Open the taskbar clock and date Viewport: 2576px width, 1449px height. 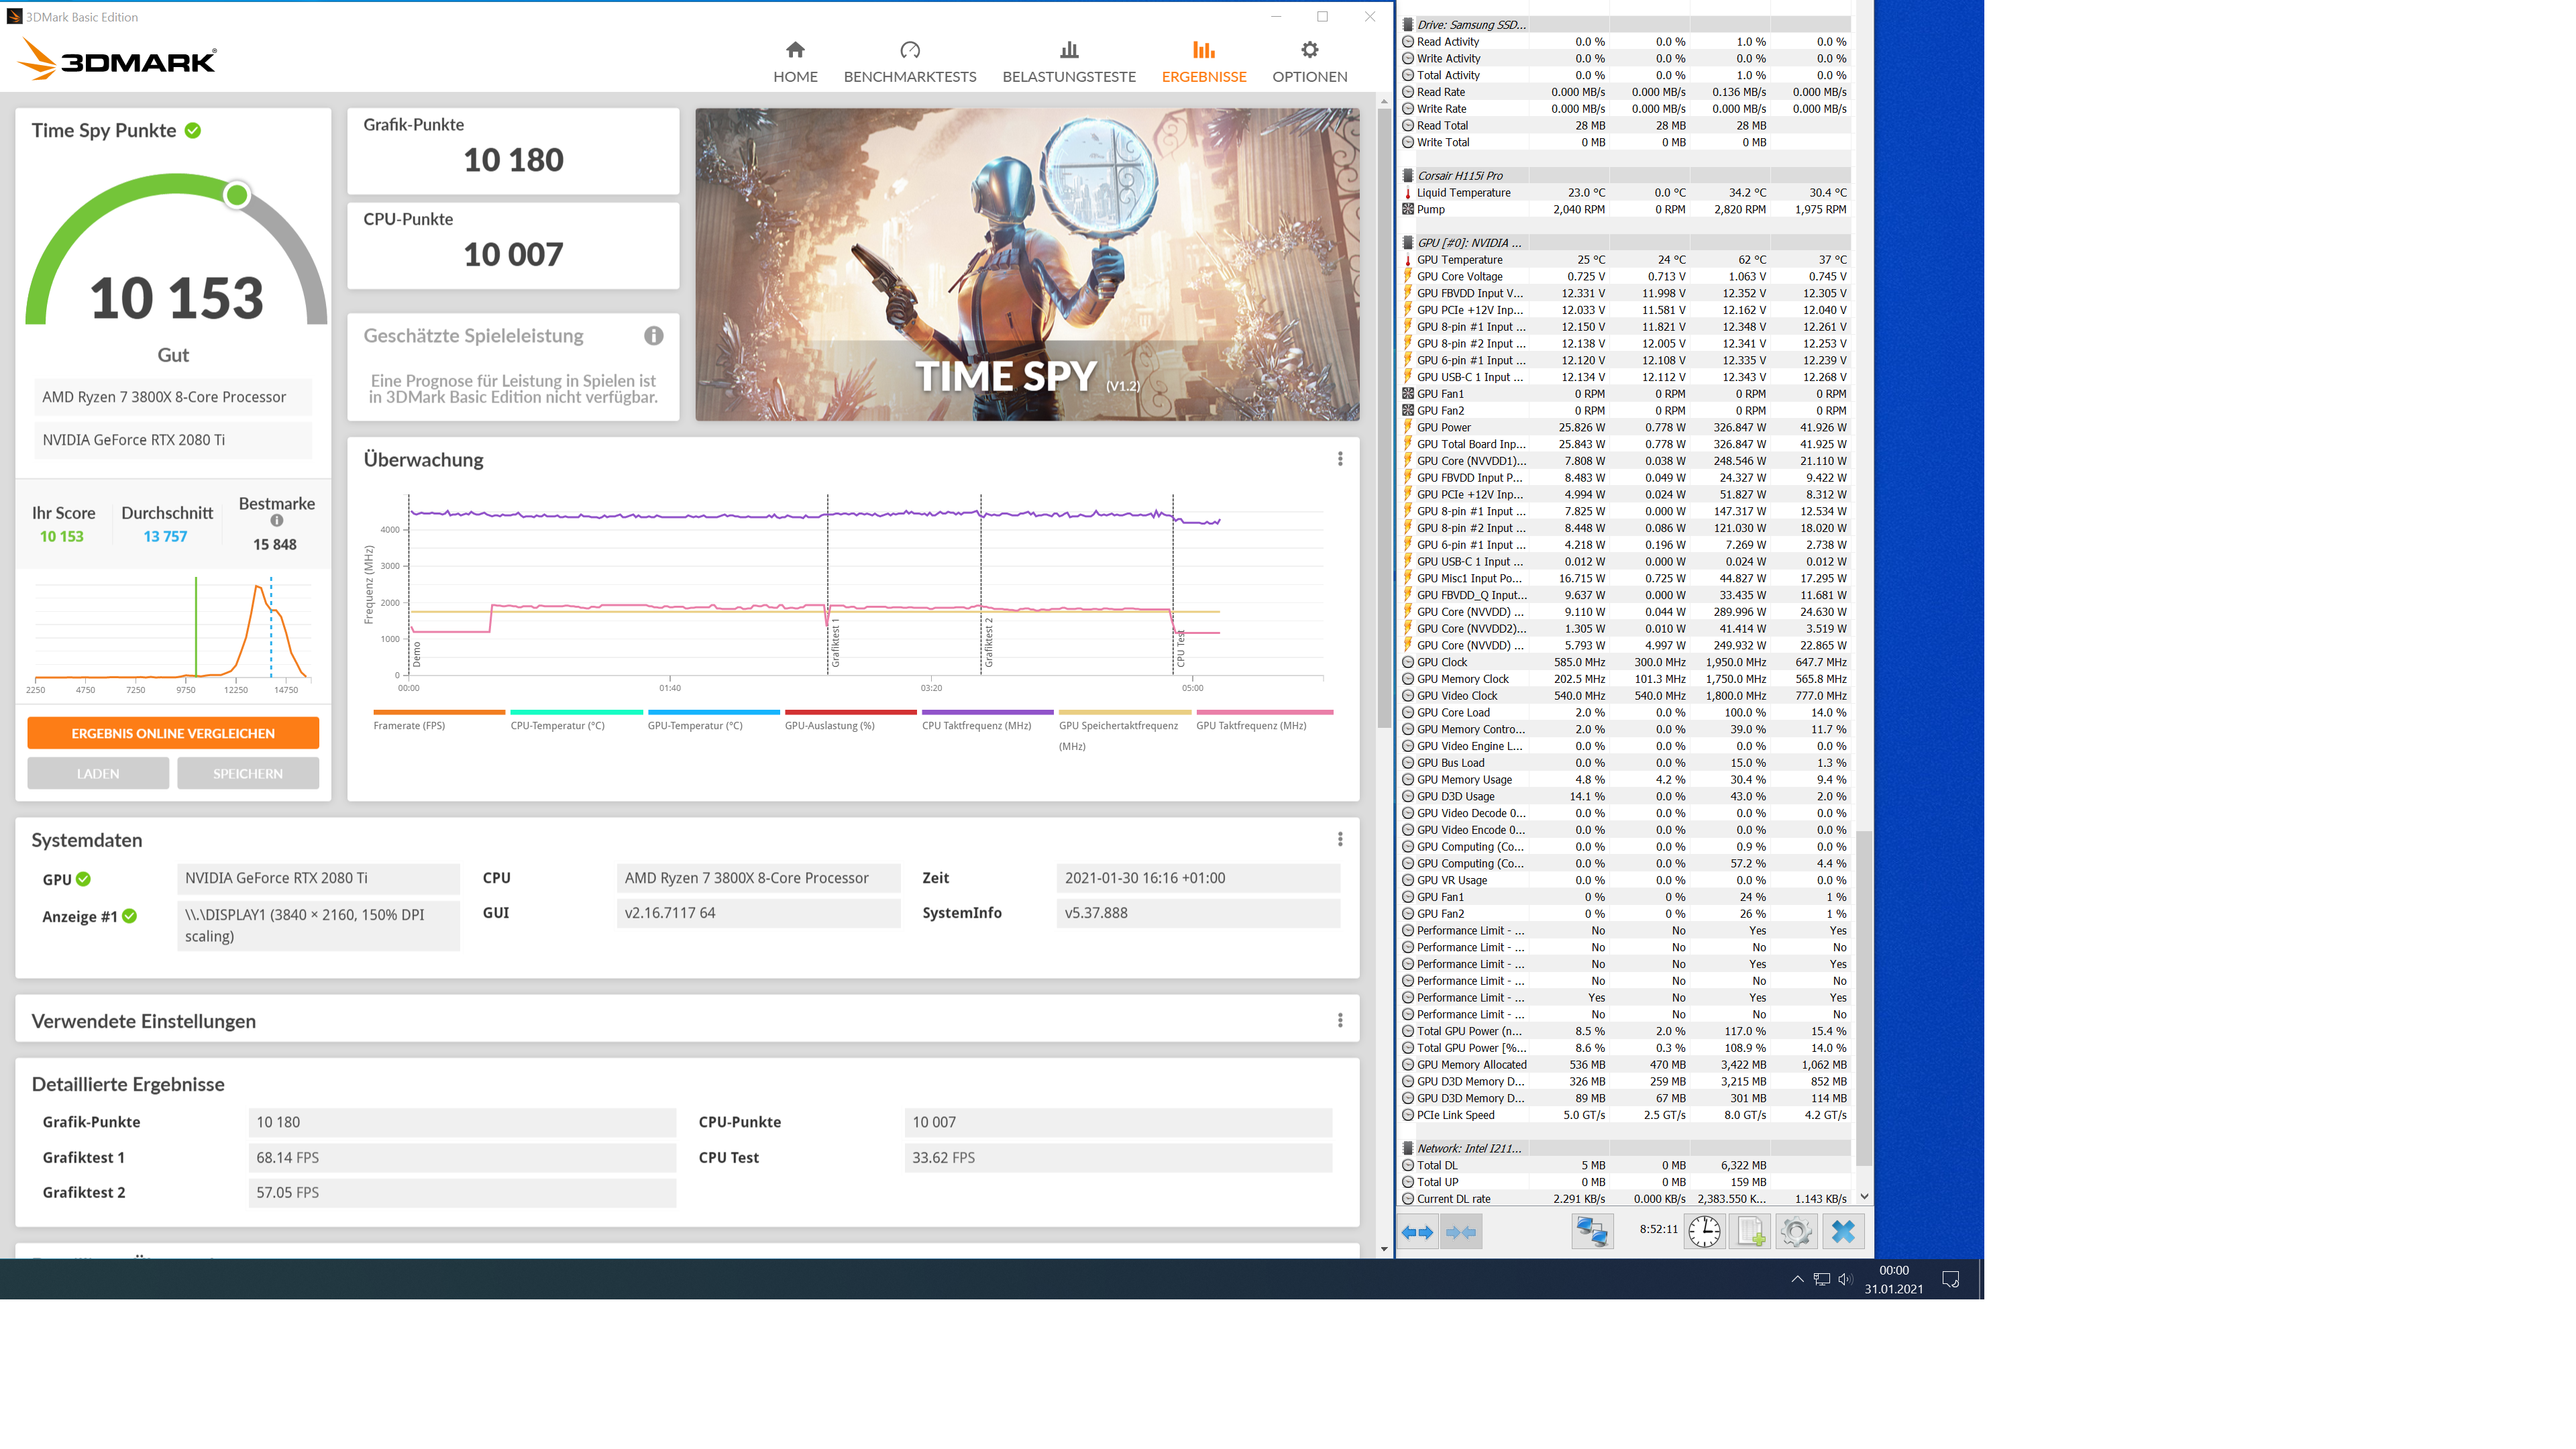click(1894, 1279)
